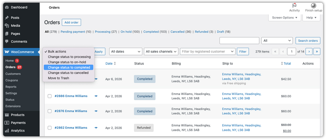Open the All sales channels dropdown
The image size is (326, 139).
pos(161,52)
